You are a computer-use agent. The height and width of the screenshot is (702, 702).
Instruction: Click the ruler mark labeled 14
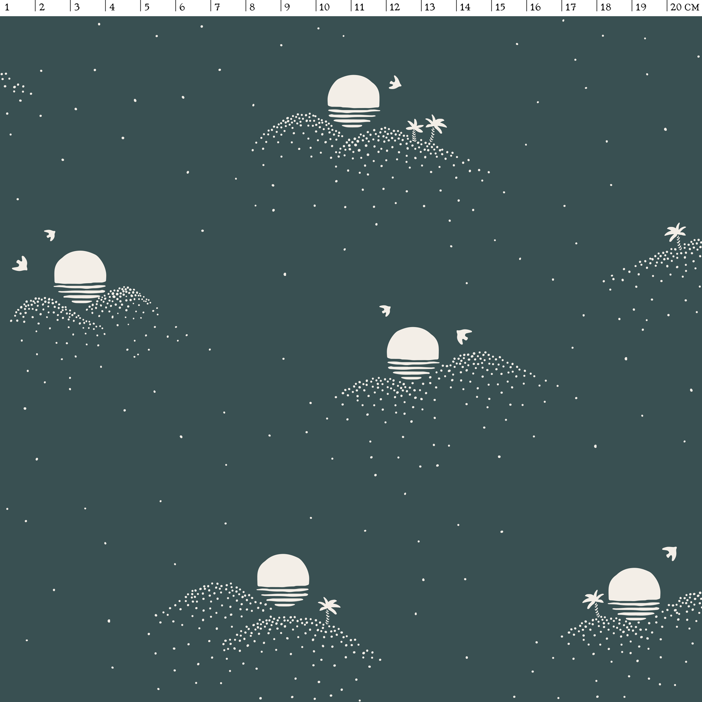pos(465,7)
